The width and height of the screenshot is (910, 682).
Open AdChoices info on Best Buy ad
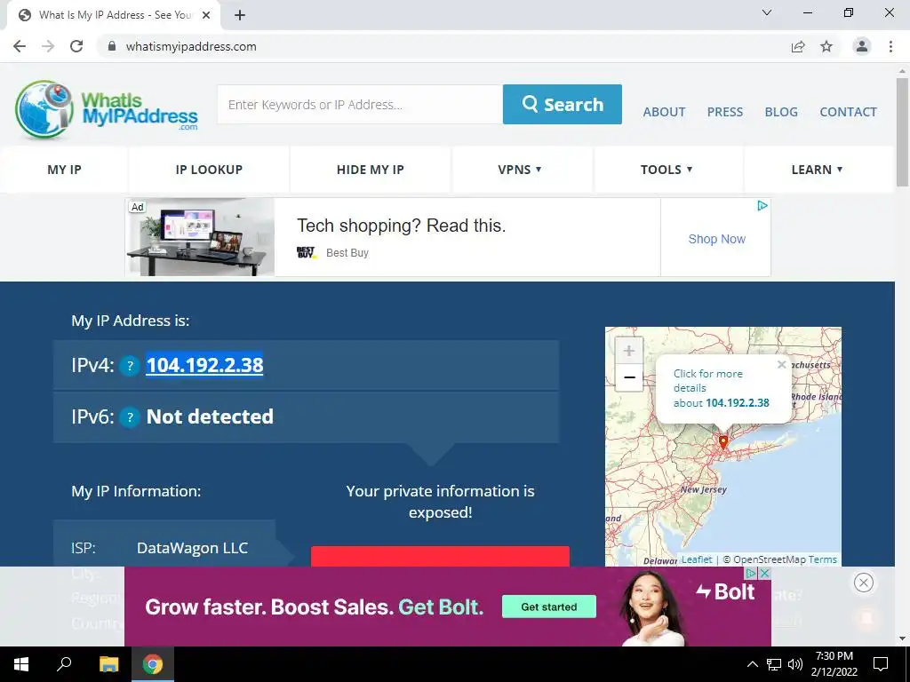click(x=762, y=205)
